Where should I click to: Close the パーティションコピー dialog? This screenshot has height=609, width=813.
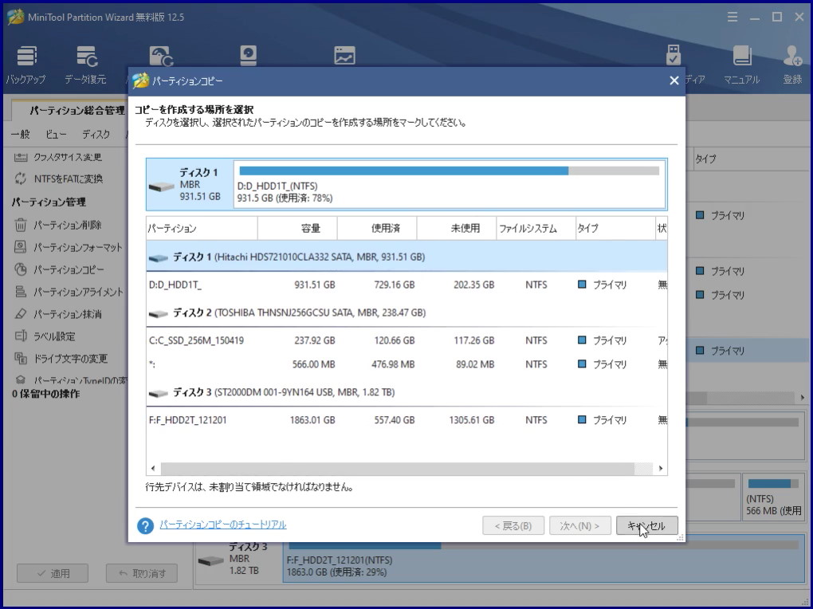coord(674,81)
